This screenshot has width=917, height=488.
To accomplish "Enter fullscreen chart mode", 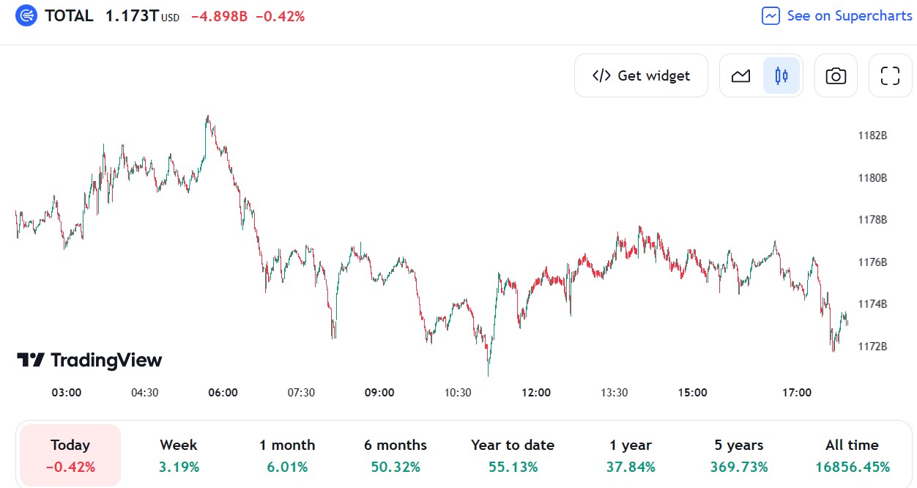I will click(890, 75).
